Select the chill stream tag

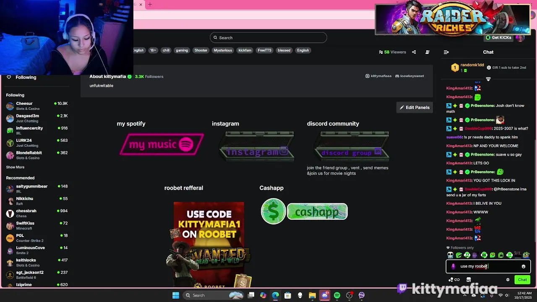(x=166, y=50)
